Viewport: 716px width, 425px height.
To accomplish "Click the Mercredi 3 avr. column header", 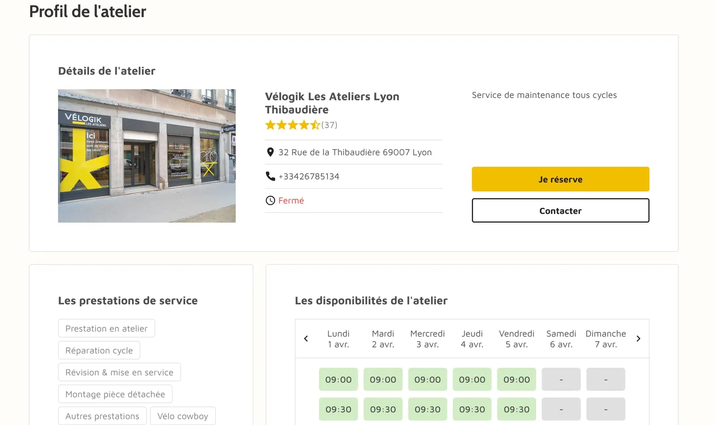I will coord(427,339).
